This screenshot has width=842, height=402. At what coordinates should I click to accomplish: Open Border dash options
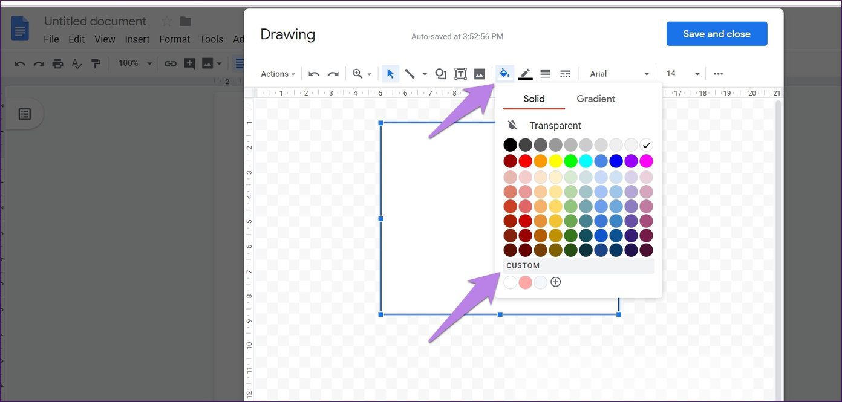point(565,74)
